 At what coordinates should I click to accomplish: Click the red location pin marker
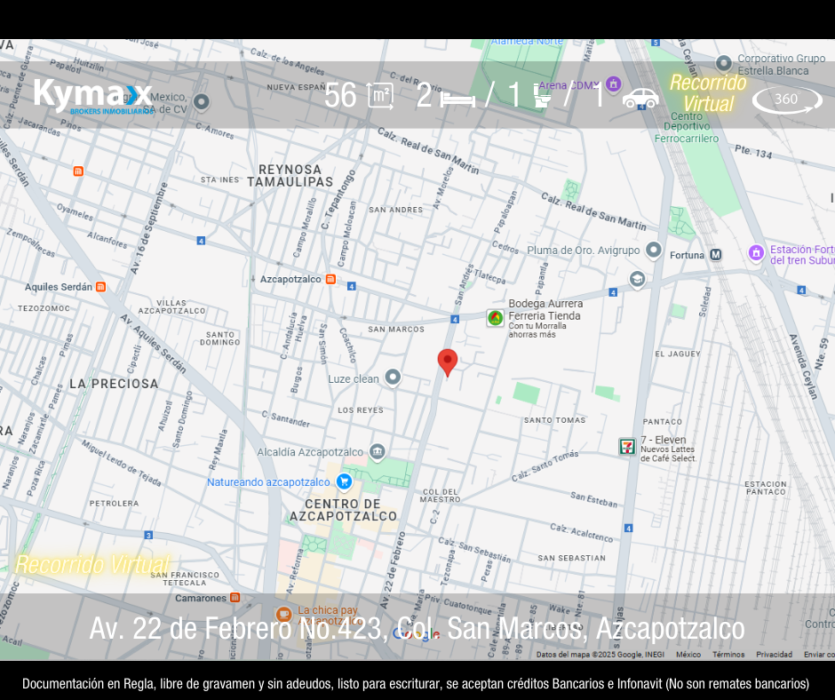pyautogui.click(x=448, y=363)
